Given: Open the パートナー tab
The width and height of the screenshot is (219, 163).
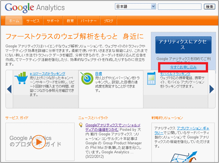Looking at the screenshot, I should click(x=89, y=21).
